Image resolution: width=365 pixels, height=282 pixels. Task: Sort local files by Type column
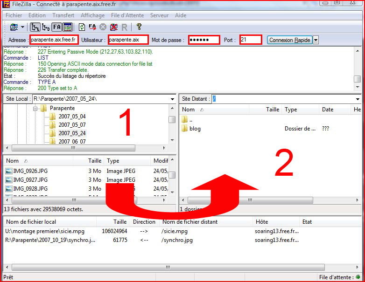(x=127, y=161)
